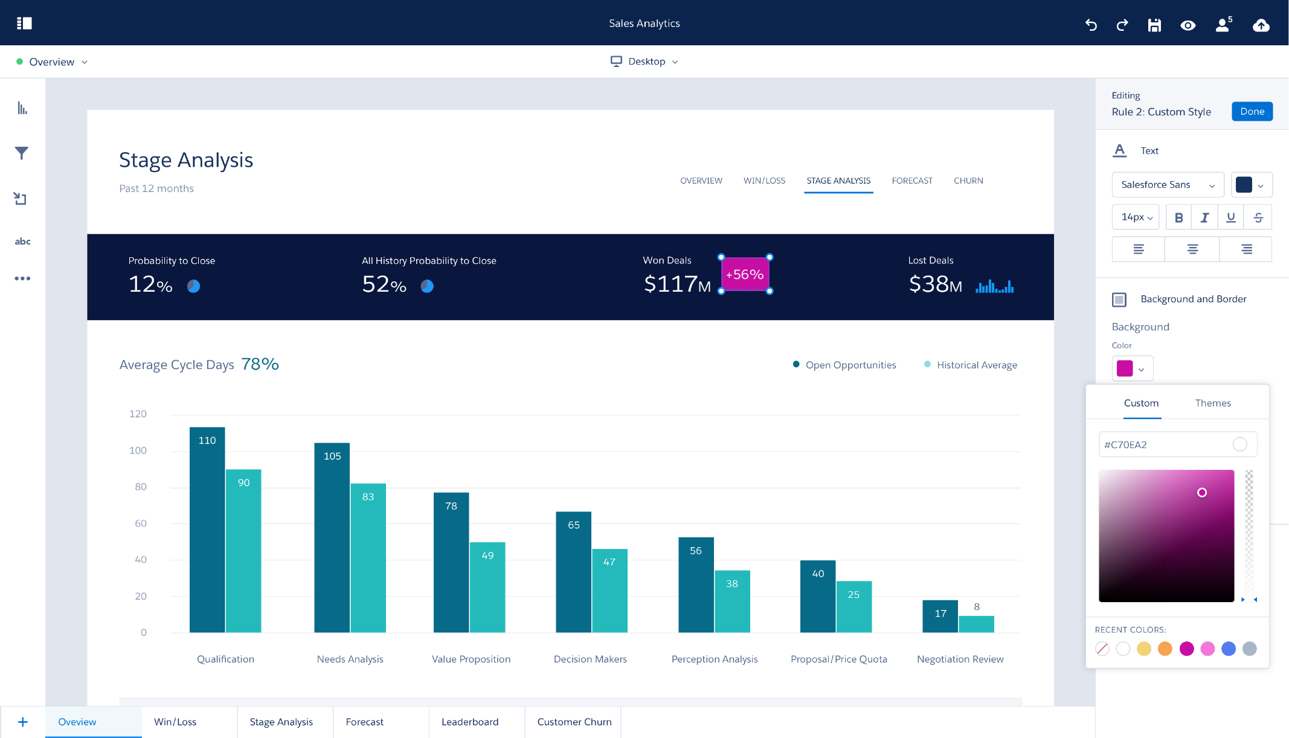The height and width of the screenshot is (738, 1289).
Task: Open the OVERVIEW dashboard nav link
Action: point(701,181)
